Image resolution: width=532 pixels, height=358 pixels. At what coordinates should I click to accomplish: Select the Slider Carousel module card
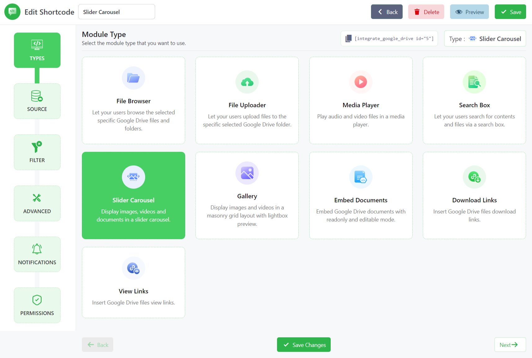pyautogui.click(x=133, y=195)
